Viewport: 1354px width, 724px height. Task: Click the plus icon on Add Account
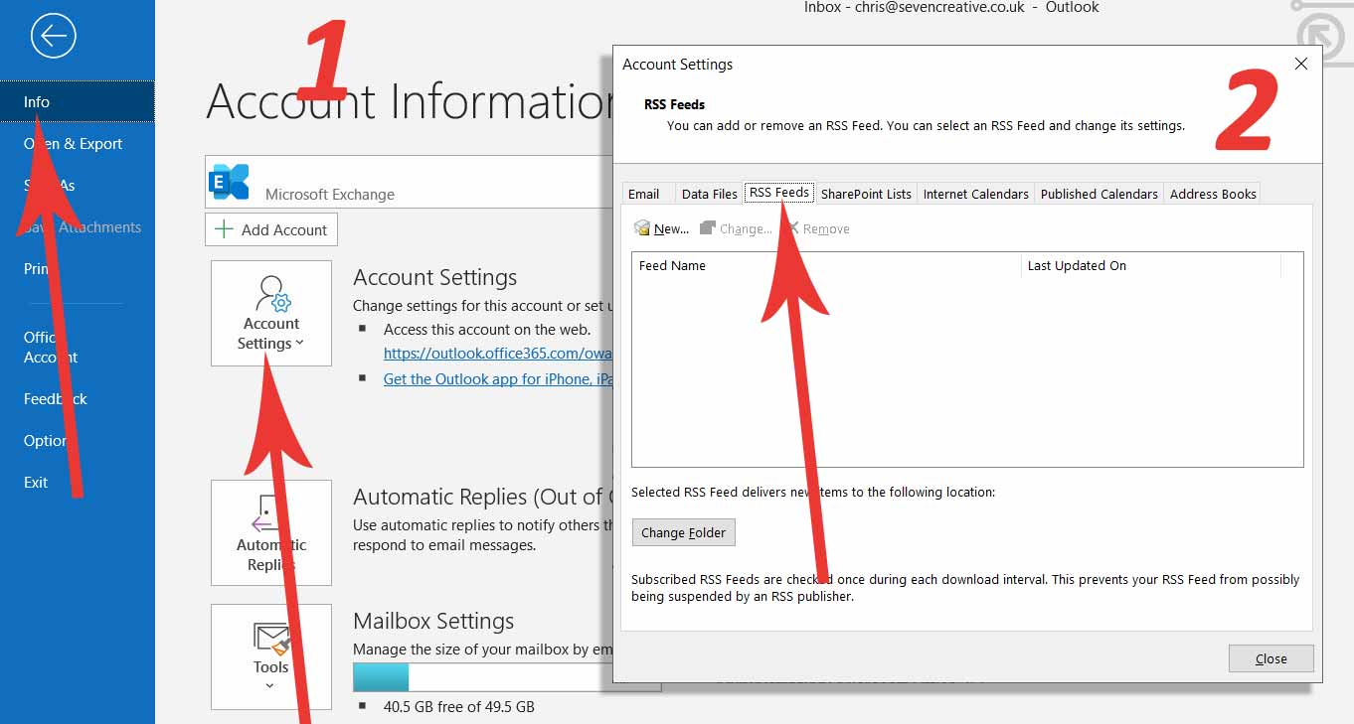[225, 229]
